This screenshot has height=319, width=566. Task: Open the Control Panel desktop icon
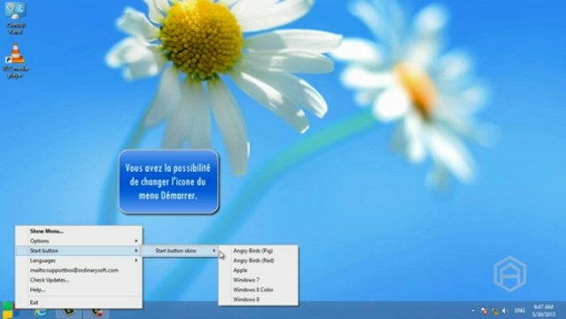click(x=15, y=18)
